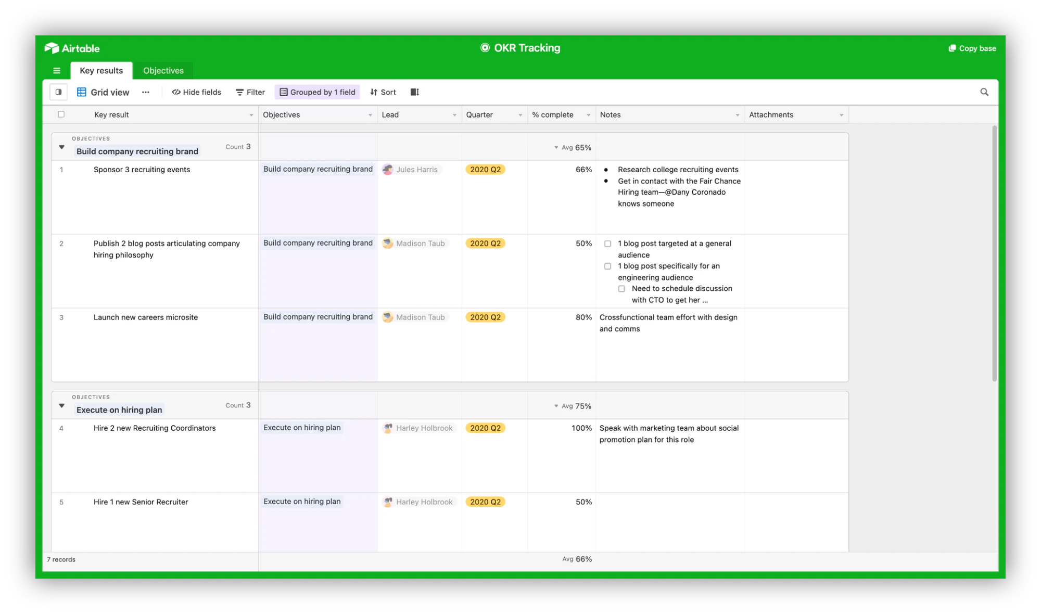Toggle the select all rows checkbox
This screenshot has height=614, width=1041.
(x=61, y=114)
